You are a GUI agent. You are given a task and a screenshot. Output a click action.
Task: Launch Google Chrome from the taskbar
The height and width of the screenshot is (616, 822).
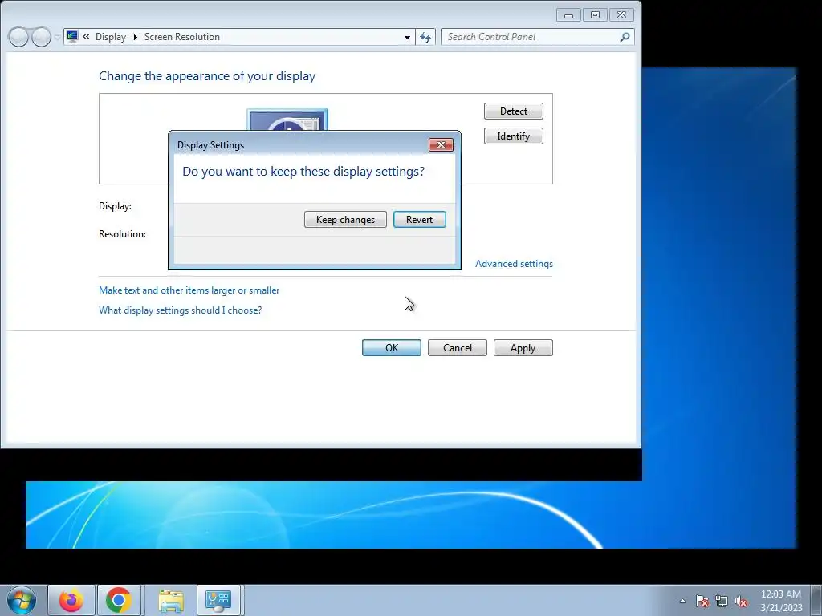119,600
